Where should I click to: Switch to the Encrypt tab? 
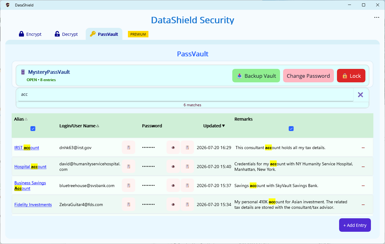pyautogui.click(x=30, y=34)
